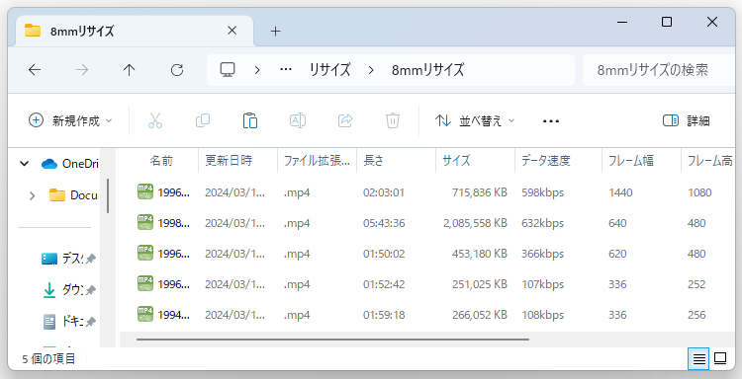This screenshot has height=379, width=742.
Task: Click data rate 598kbps
Action: click(x=543, y=192)
